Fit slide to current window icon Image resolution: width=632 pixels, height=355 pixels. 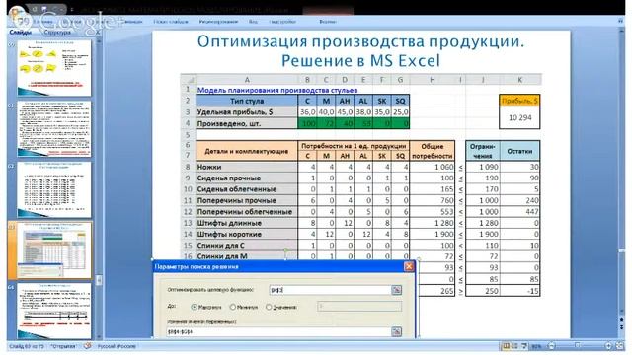[619, 346]
